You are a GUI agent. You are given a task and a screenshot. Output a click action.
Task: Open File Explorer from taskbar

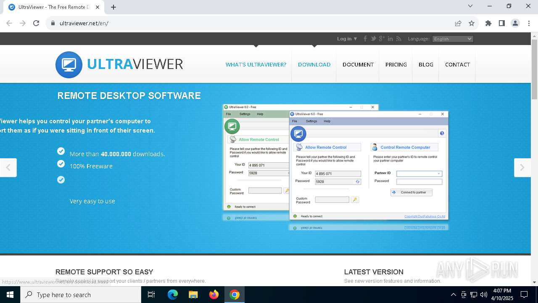193,295
